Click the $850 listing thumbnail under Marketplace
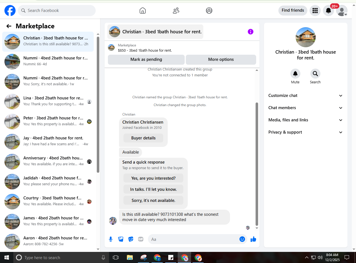Viewport: 356px width, 263px height. [111, 47]
